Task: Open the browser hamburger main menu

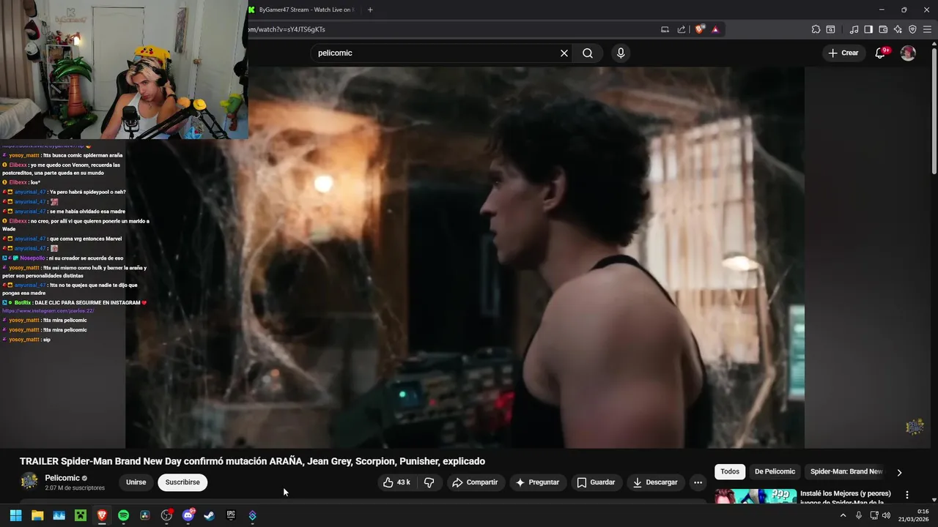Action: tap(927, 29)
